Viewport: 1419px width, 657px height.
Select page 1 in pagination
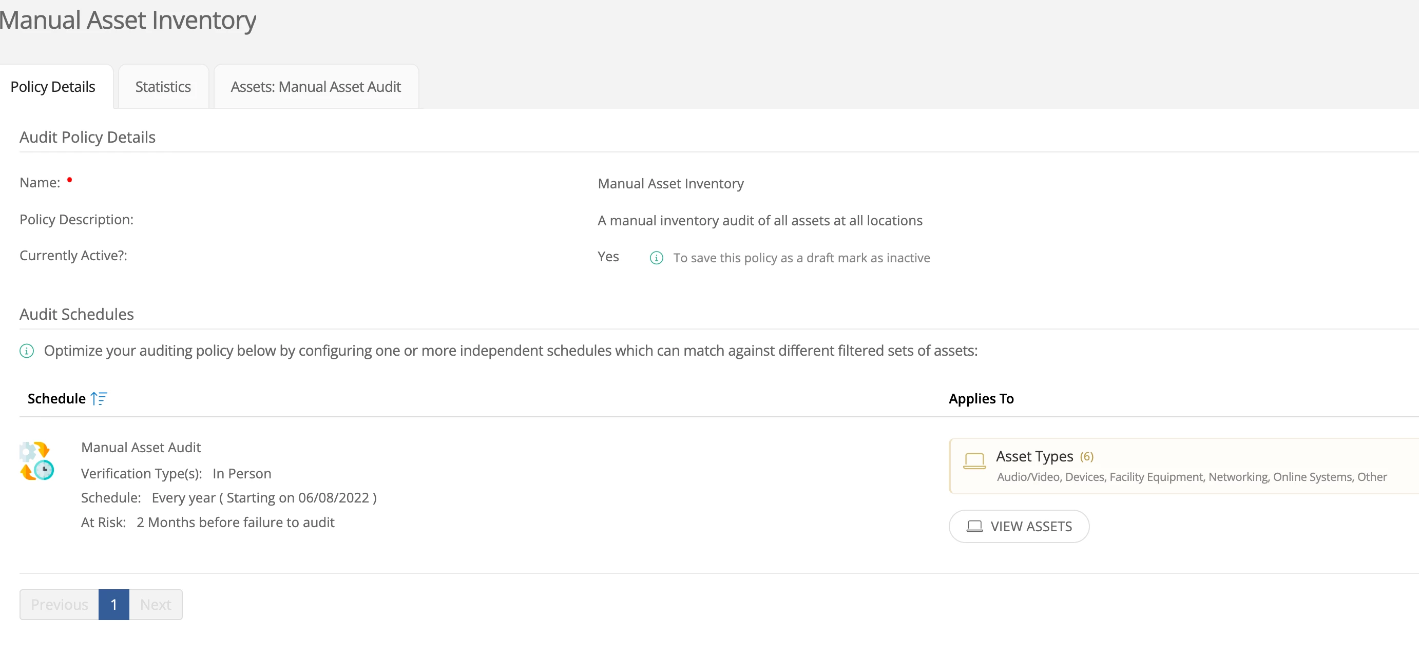click(x=113, y=604)
